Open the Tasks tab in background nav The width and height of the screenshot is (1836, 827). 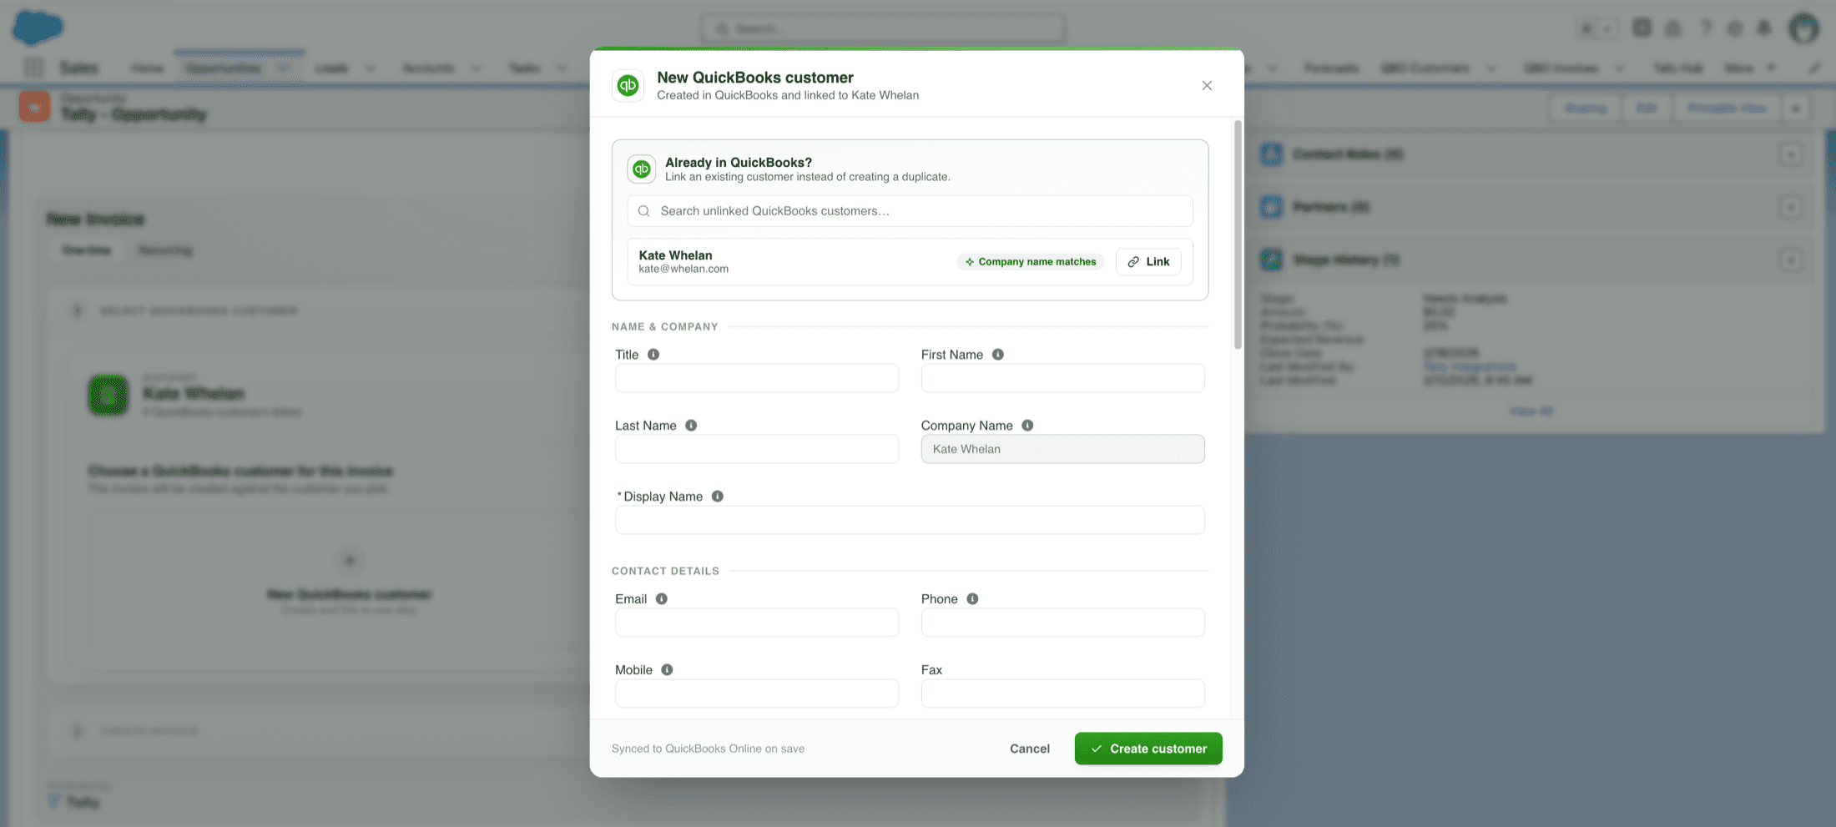click(x=524, y=68)
